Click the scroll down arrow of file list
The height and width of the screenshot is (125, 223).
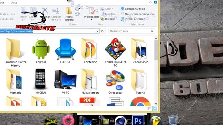coord(156,104)
